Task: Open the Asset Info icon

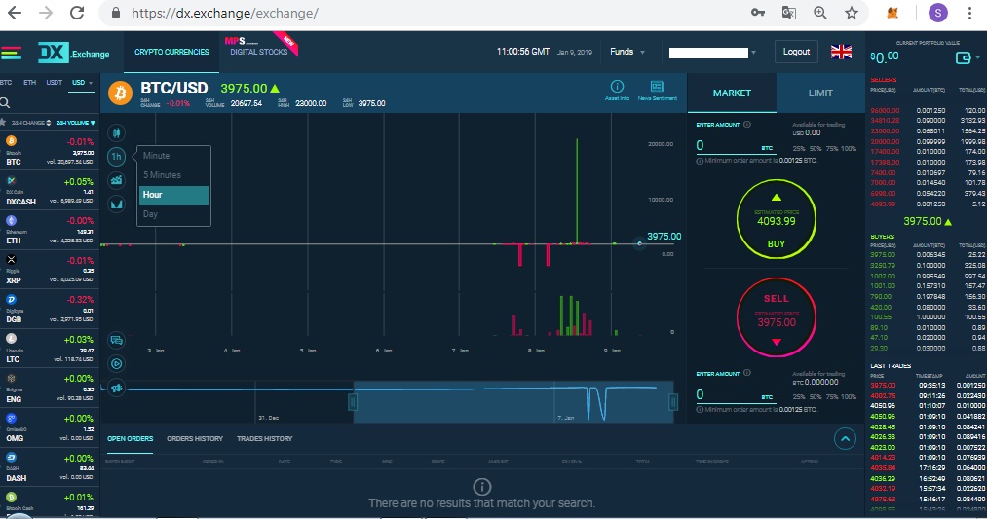Action: tap(617, 90)
